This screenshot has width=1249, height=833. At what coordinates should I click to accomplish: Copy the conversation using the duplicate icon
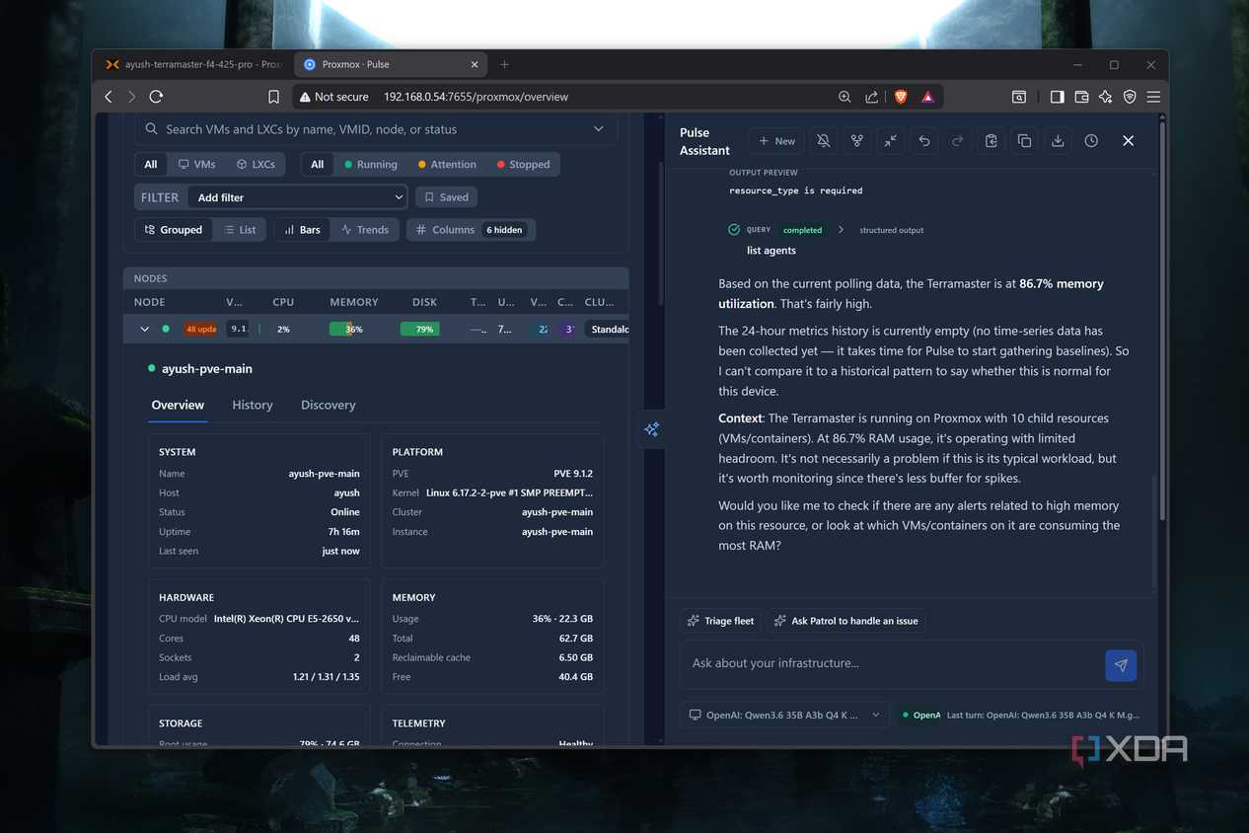(1024, 141)
